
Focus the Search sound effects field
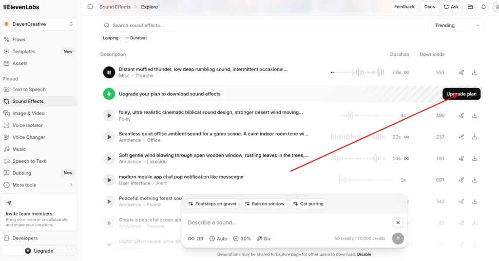[x=265, y=25]
